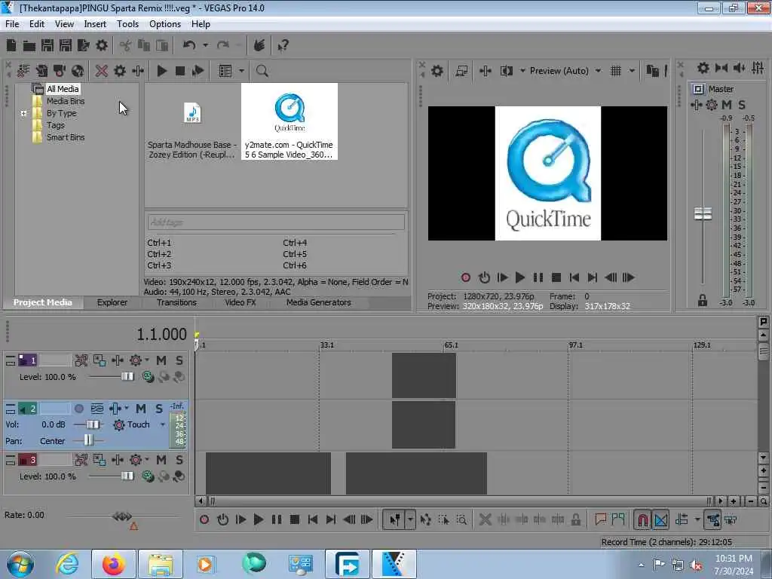Open Video Preview properties gear

click(437, 71)
